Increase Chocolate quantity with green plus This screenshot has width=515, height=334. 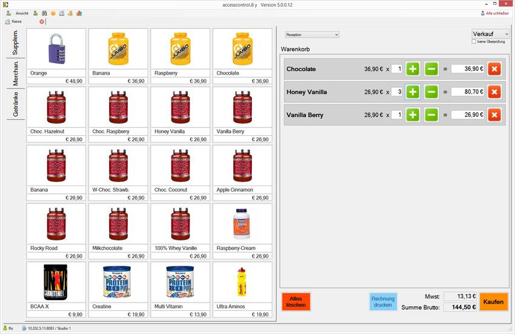tap(413, 69)
